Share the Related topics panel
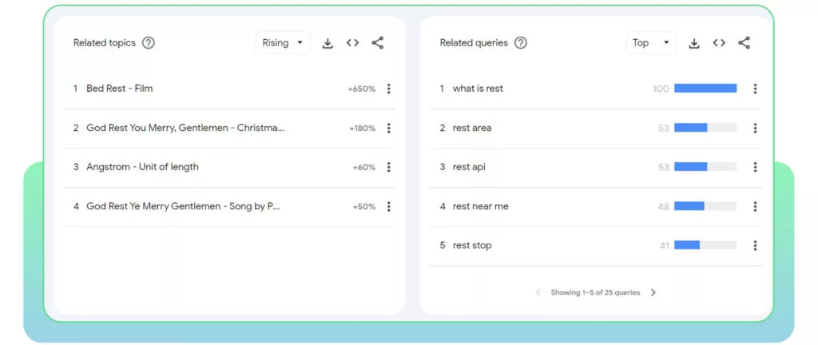 [378, 43]
